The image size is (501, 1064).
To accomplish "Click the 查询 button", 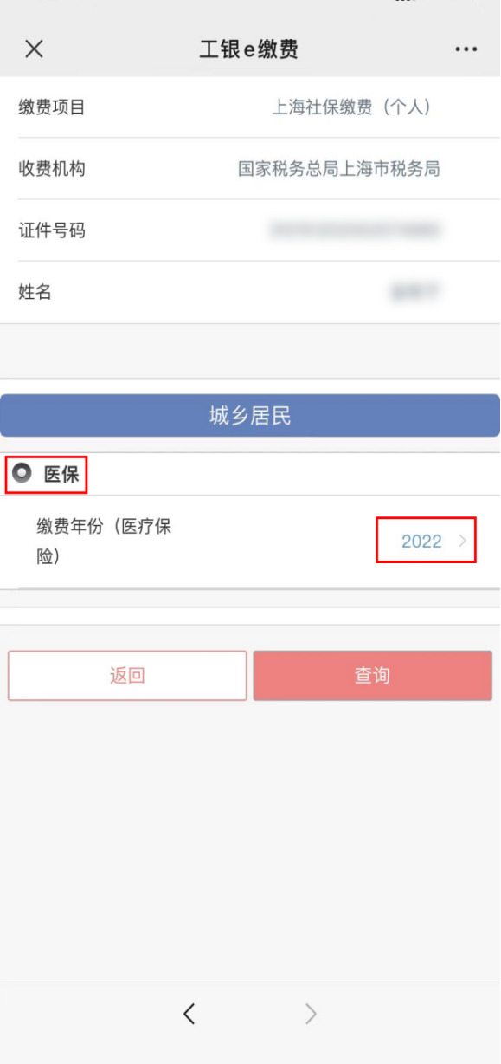I will (x=373, y=676).
